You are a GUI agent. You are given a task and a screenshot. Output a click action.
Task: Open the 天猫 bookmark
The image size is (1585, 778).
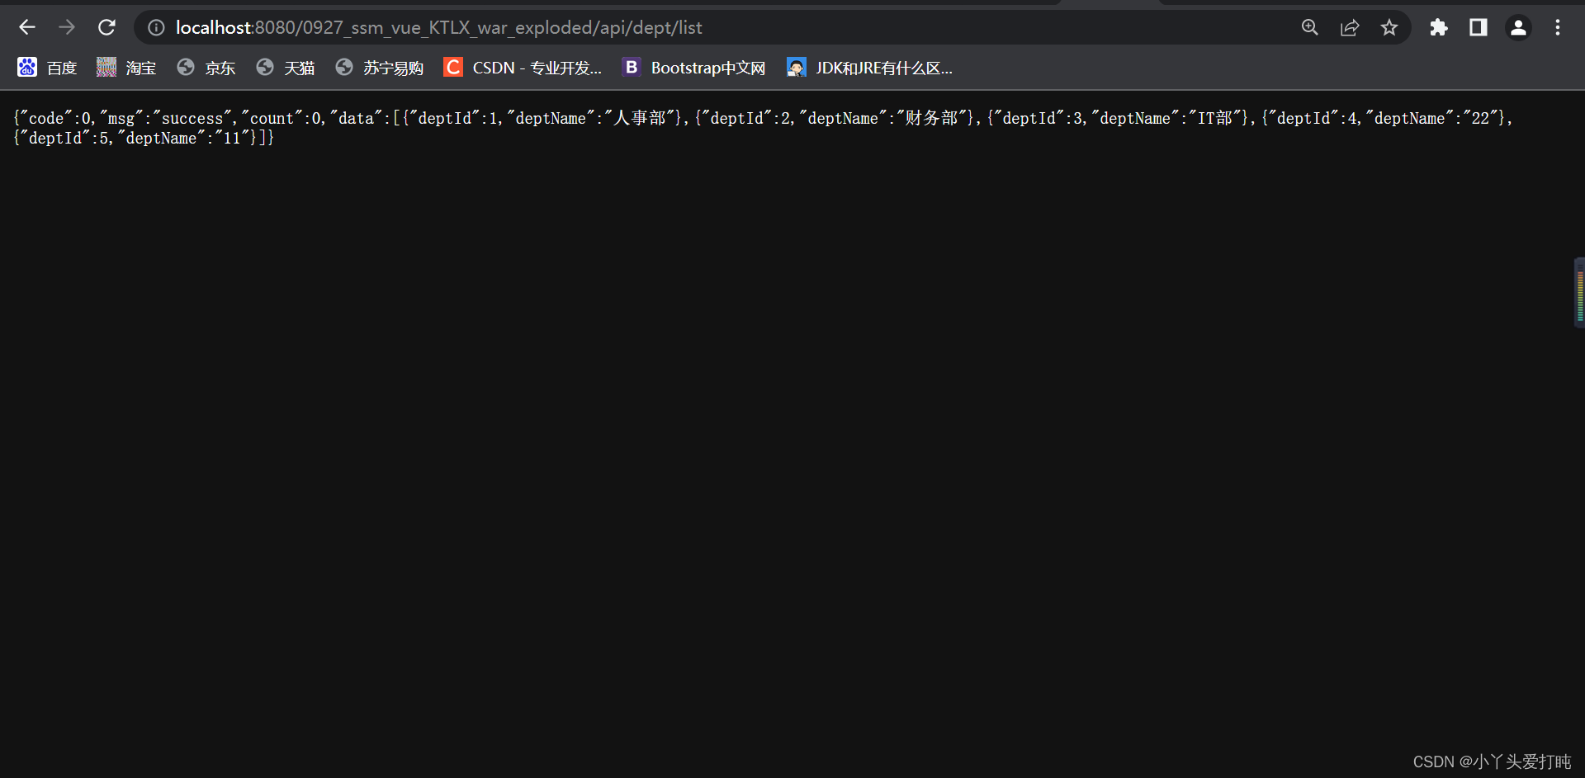pyautogui.click(x=286, y=68)
